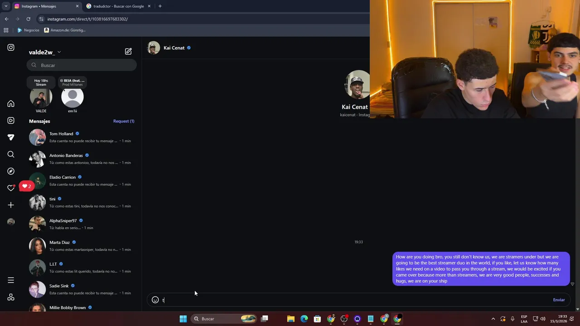Click the taskbar microphone icon

coord(512,319)
